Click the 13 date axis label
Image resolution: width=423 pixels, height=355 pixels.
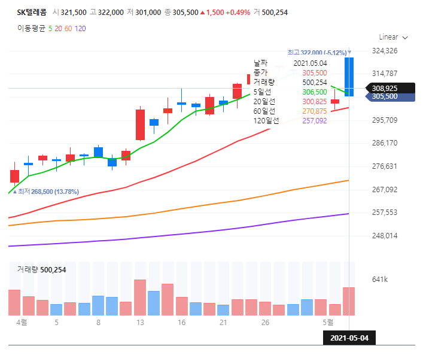coord(140,323)
